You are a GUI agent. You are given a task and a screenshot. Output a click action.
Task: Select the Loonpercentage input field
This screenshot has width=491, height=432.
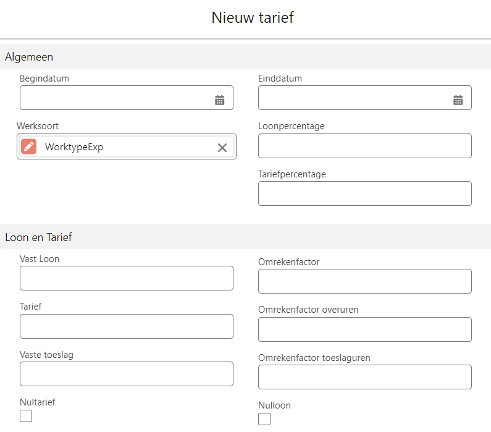[364, 146]
